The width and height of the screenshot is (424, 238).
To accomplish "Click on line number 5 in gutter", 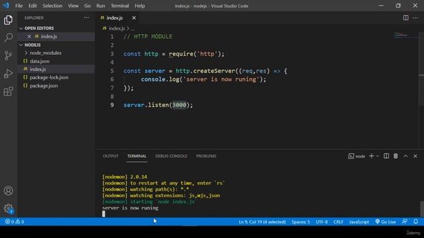I will (112, 71).
